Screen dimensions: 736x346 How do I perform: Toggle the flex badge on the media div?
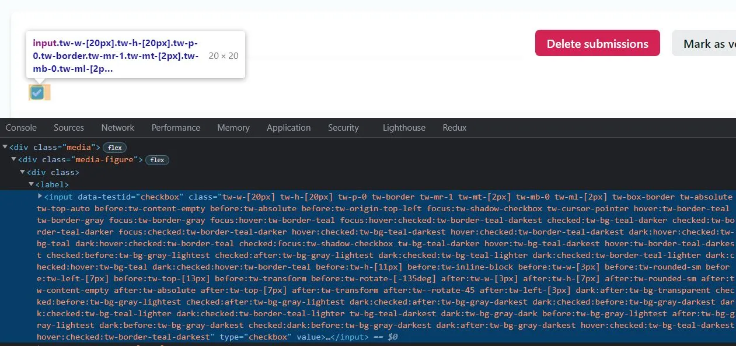114,147
